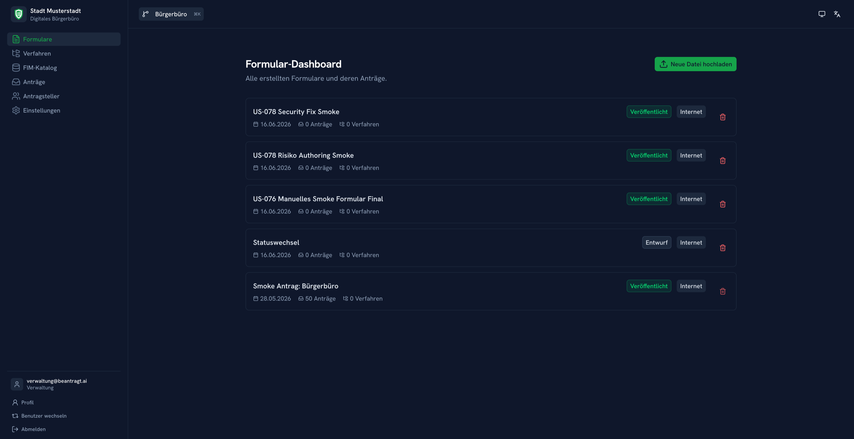Remove the Statuswechsel form via trash icon

click(723, 248)
